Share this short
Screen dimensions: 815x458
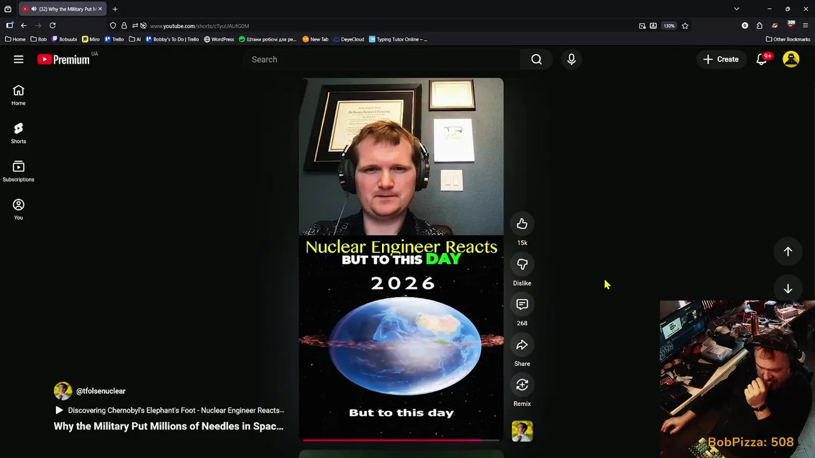click(522, 345)
